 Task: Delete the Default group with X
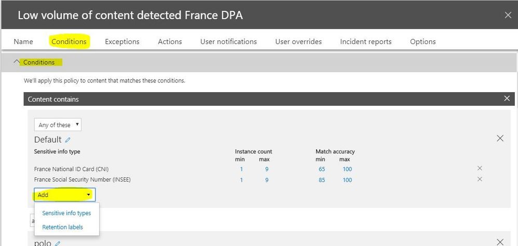click(x=500, y=138)
